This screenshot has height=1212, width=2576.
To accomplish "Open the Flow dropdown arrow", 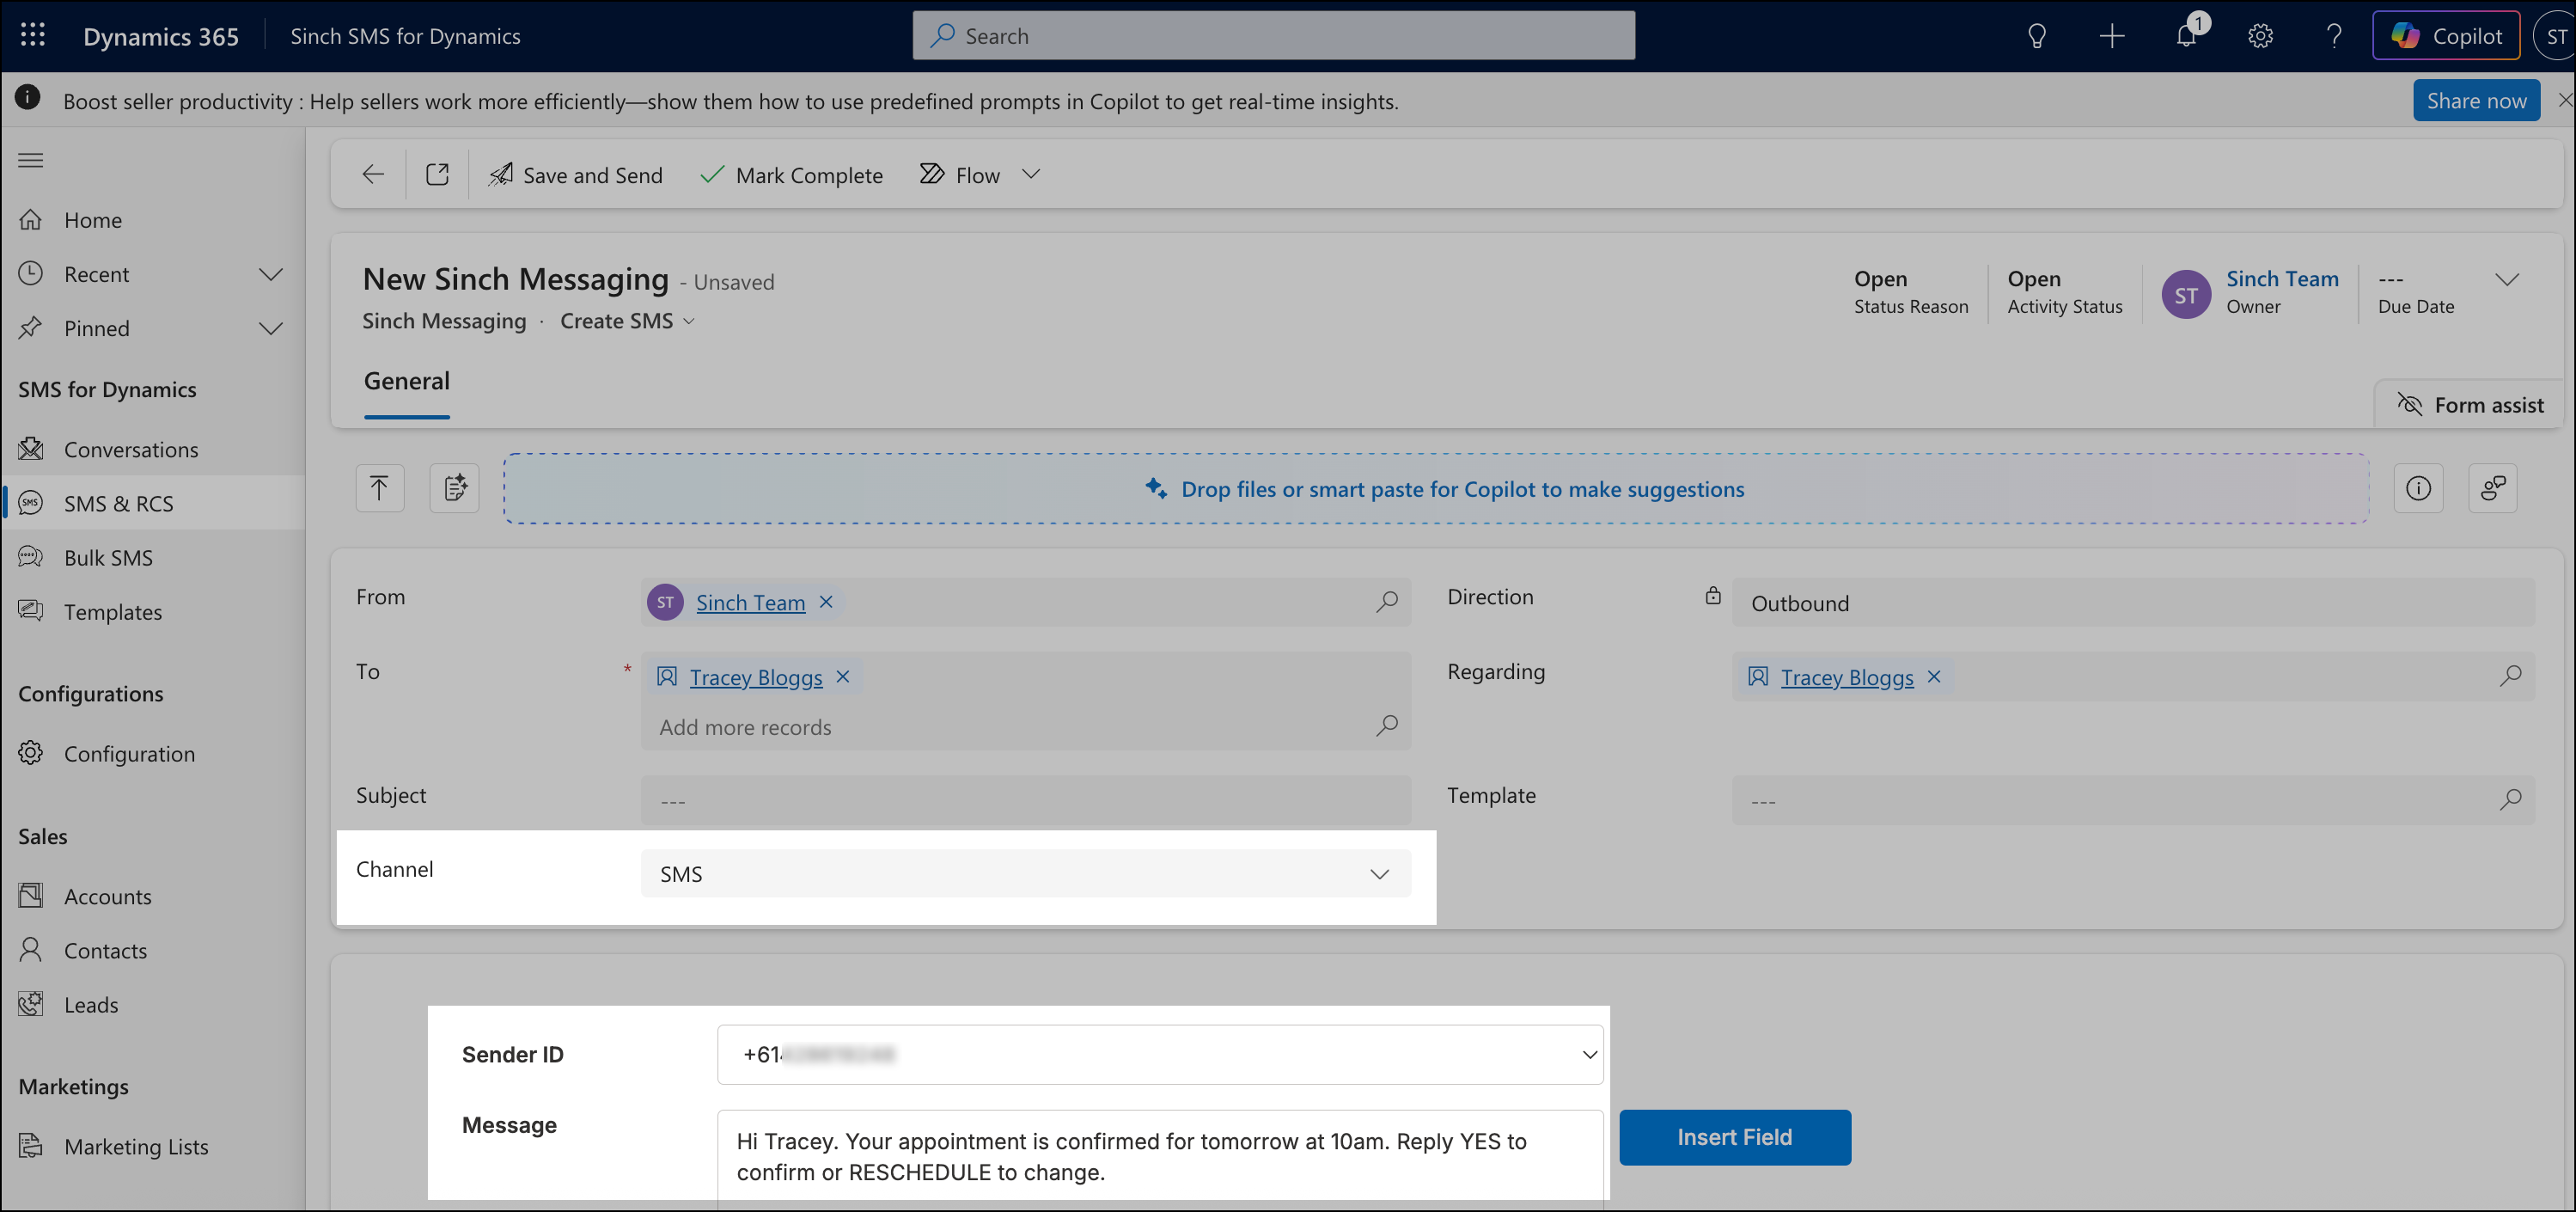I will [x=1031, y=174].
